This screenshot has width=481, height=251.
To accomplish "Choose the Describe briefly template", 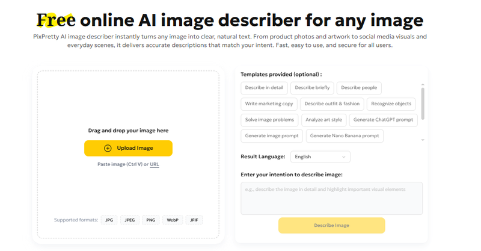I will pos(311,88).
